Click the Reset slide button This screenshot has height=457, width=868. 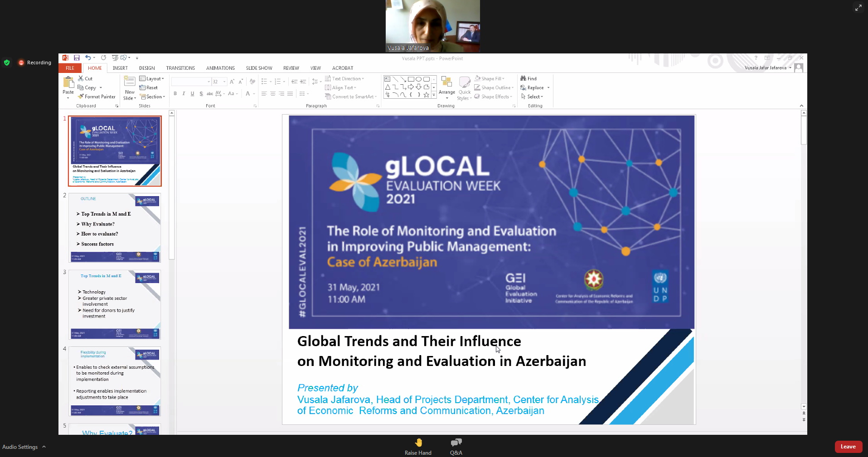tap(149, 87)
